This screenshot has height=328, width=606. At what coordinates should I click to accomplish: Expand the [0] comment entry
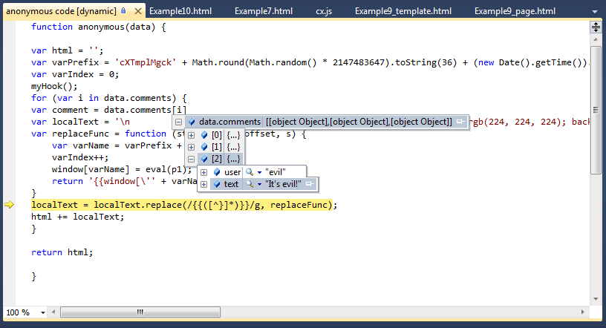click(191, 135)
